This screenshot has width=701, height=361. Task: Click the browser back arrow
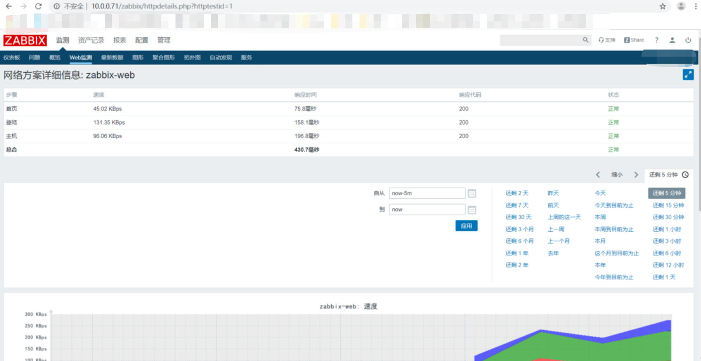pos(8,6)
